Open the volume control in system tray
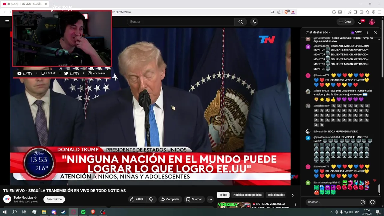 click(x=351, y=212)
